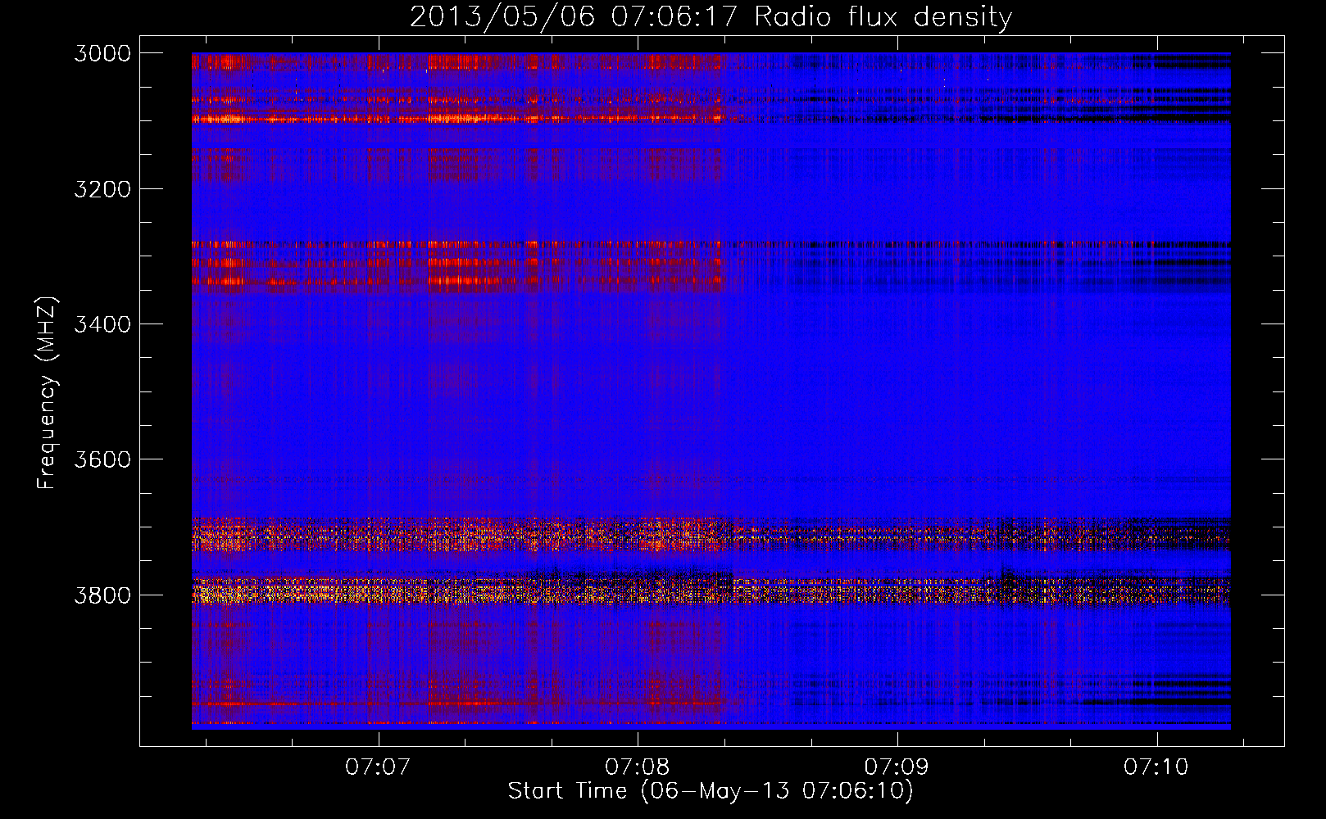1326x819 pixels.
Task: Click the 3200 frequency tick label
Action: pos(102,189)
